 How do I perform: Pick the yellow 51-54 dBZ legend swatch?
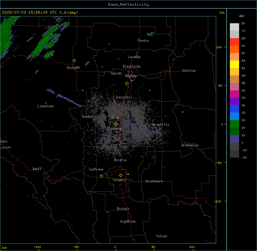[234, 64]
